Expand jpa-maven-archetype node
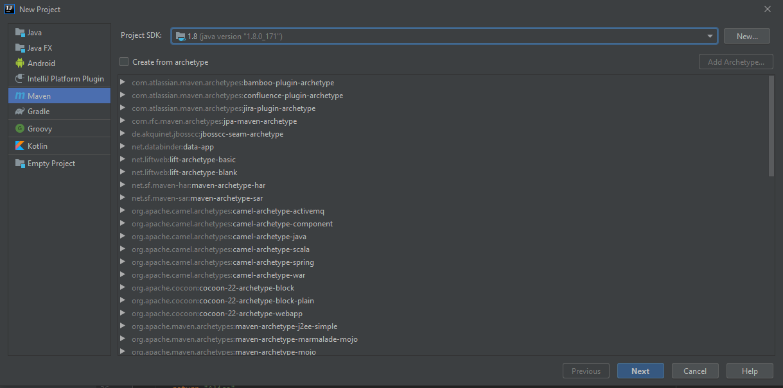Viewport: 783px width, 388px height. click(123, 121)
